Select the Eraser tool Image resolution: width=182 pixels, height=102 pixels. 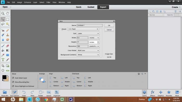(8, 46)
